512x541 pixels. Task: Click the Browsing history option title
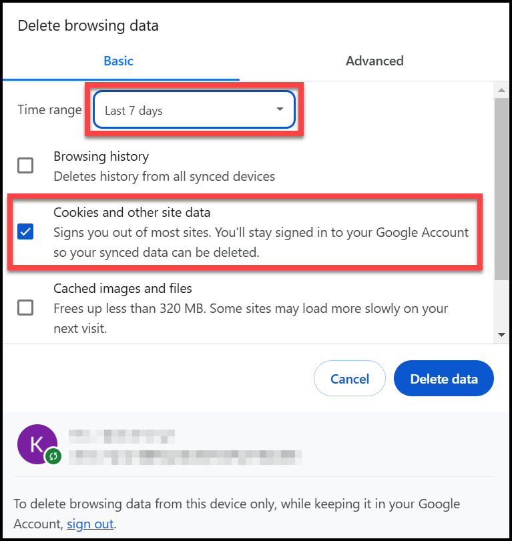(x=101, y=157)
